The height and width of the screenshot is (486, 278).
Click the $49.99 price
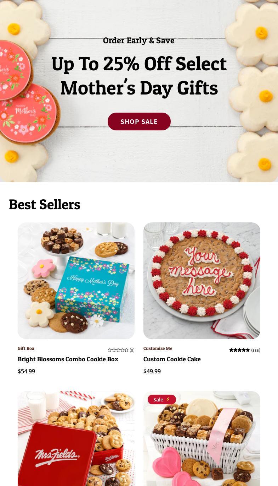point(152,371)
